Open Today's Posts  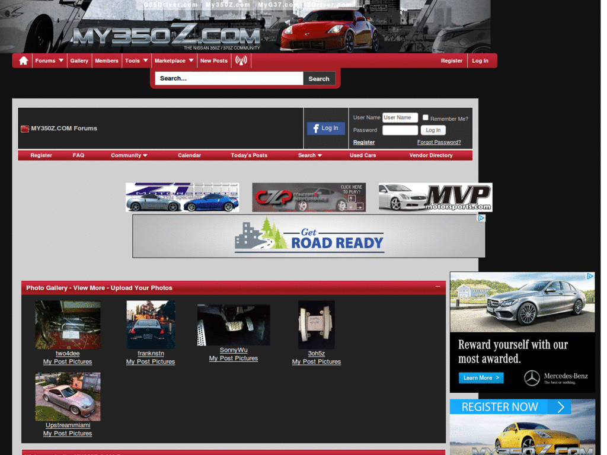(x=248, y=155)
